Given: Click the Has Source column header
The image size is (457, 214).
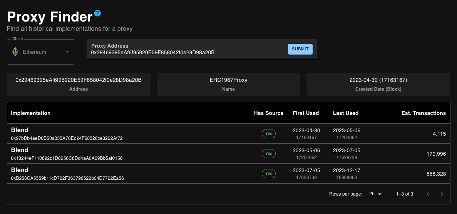Looking at the screenshot, I should coord(269,113).
